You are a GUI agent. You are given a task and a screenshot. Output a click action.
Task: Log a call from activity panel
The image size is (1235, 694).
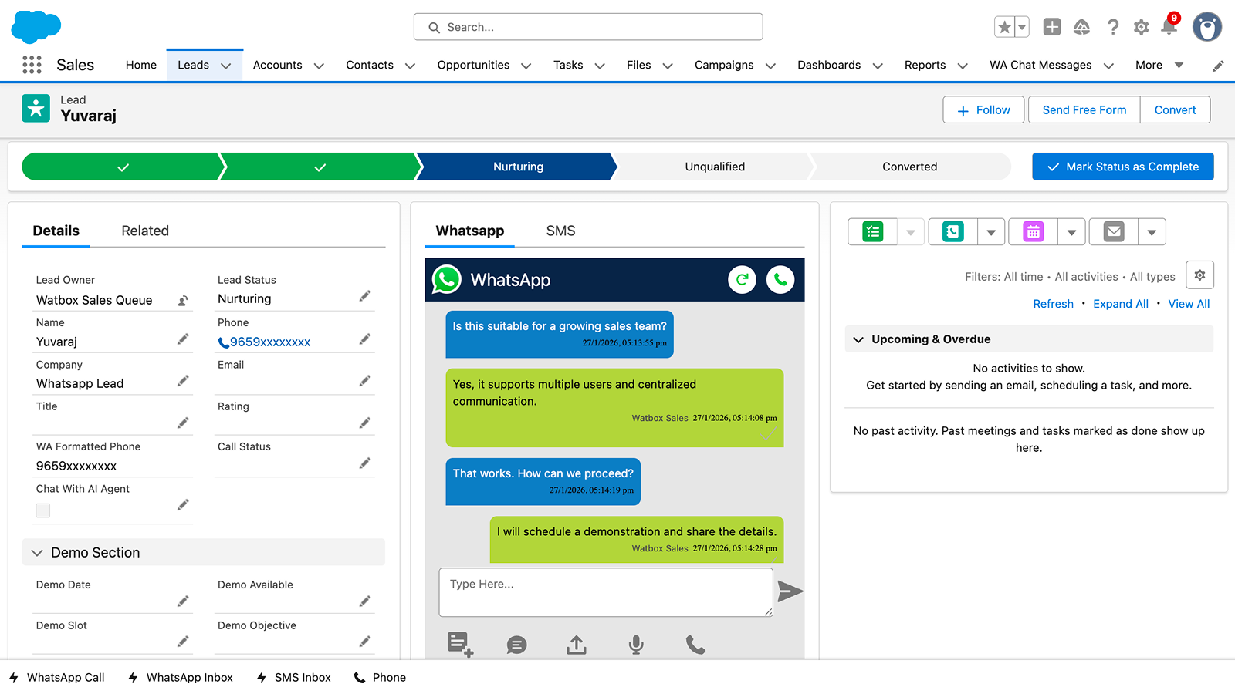pos(953,231)
